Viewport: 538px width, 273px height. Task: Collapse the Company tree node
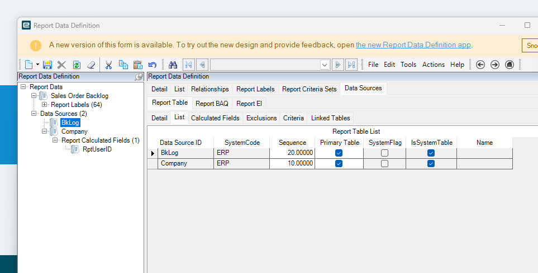coord(44,131)
